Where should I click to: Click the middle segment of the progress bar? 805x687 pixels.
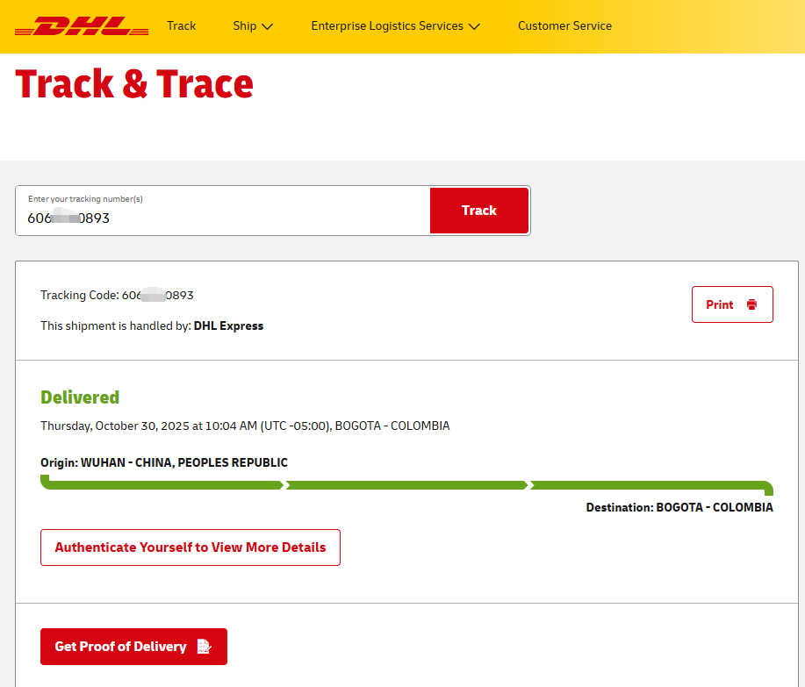pos(406,485)
